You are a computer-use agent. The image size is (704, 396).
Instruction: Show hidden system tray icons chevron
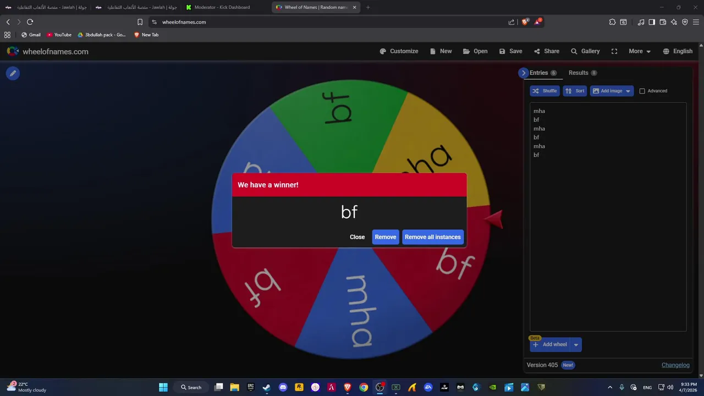[610, 387]
